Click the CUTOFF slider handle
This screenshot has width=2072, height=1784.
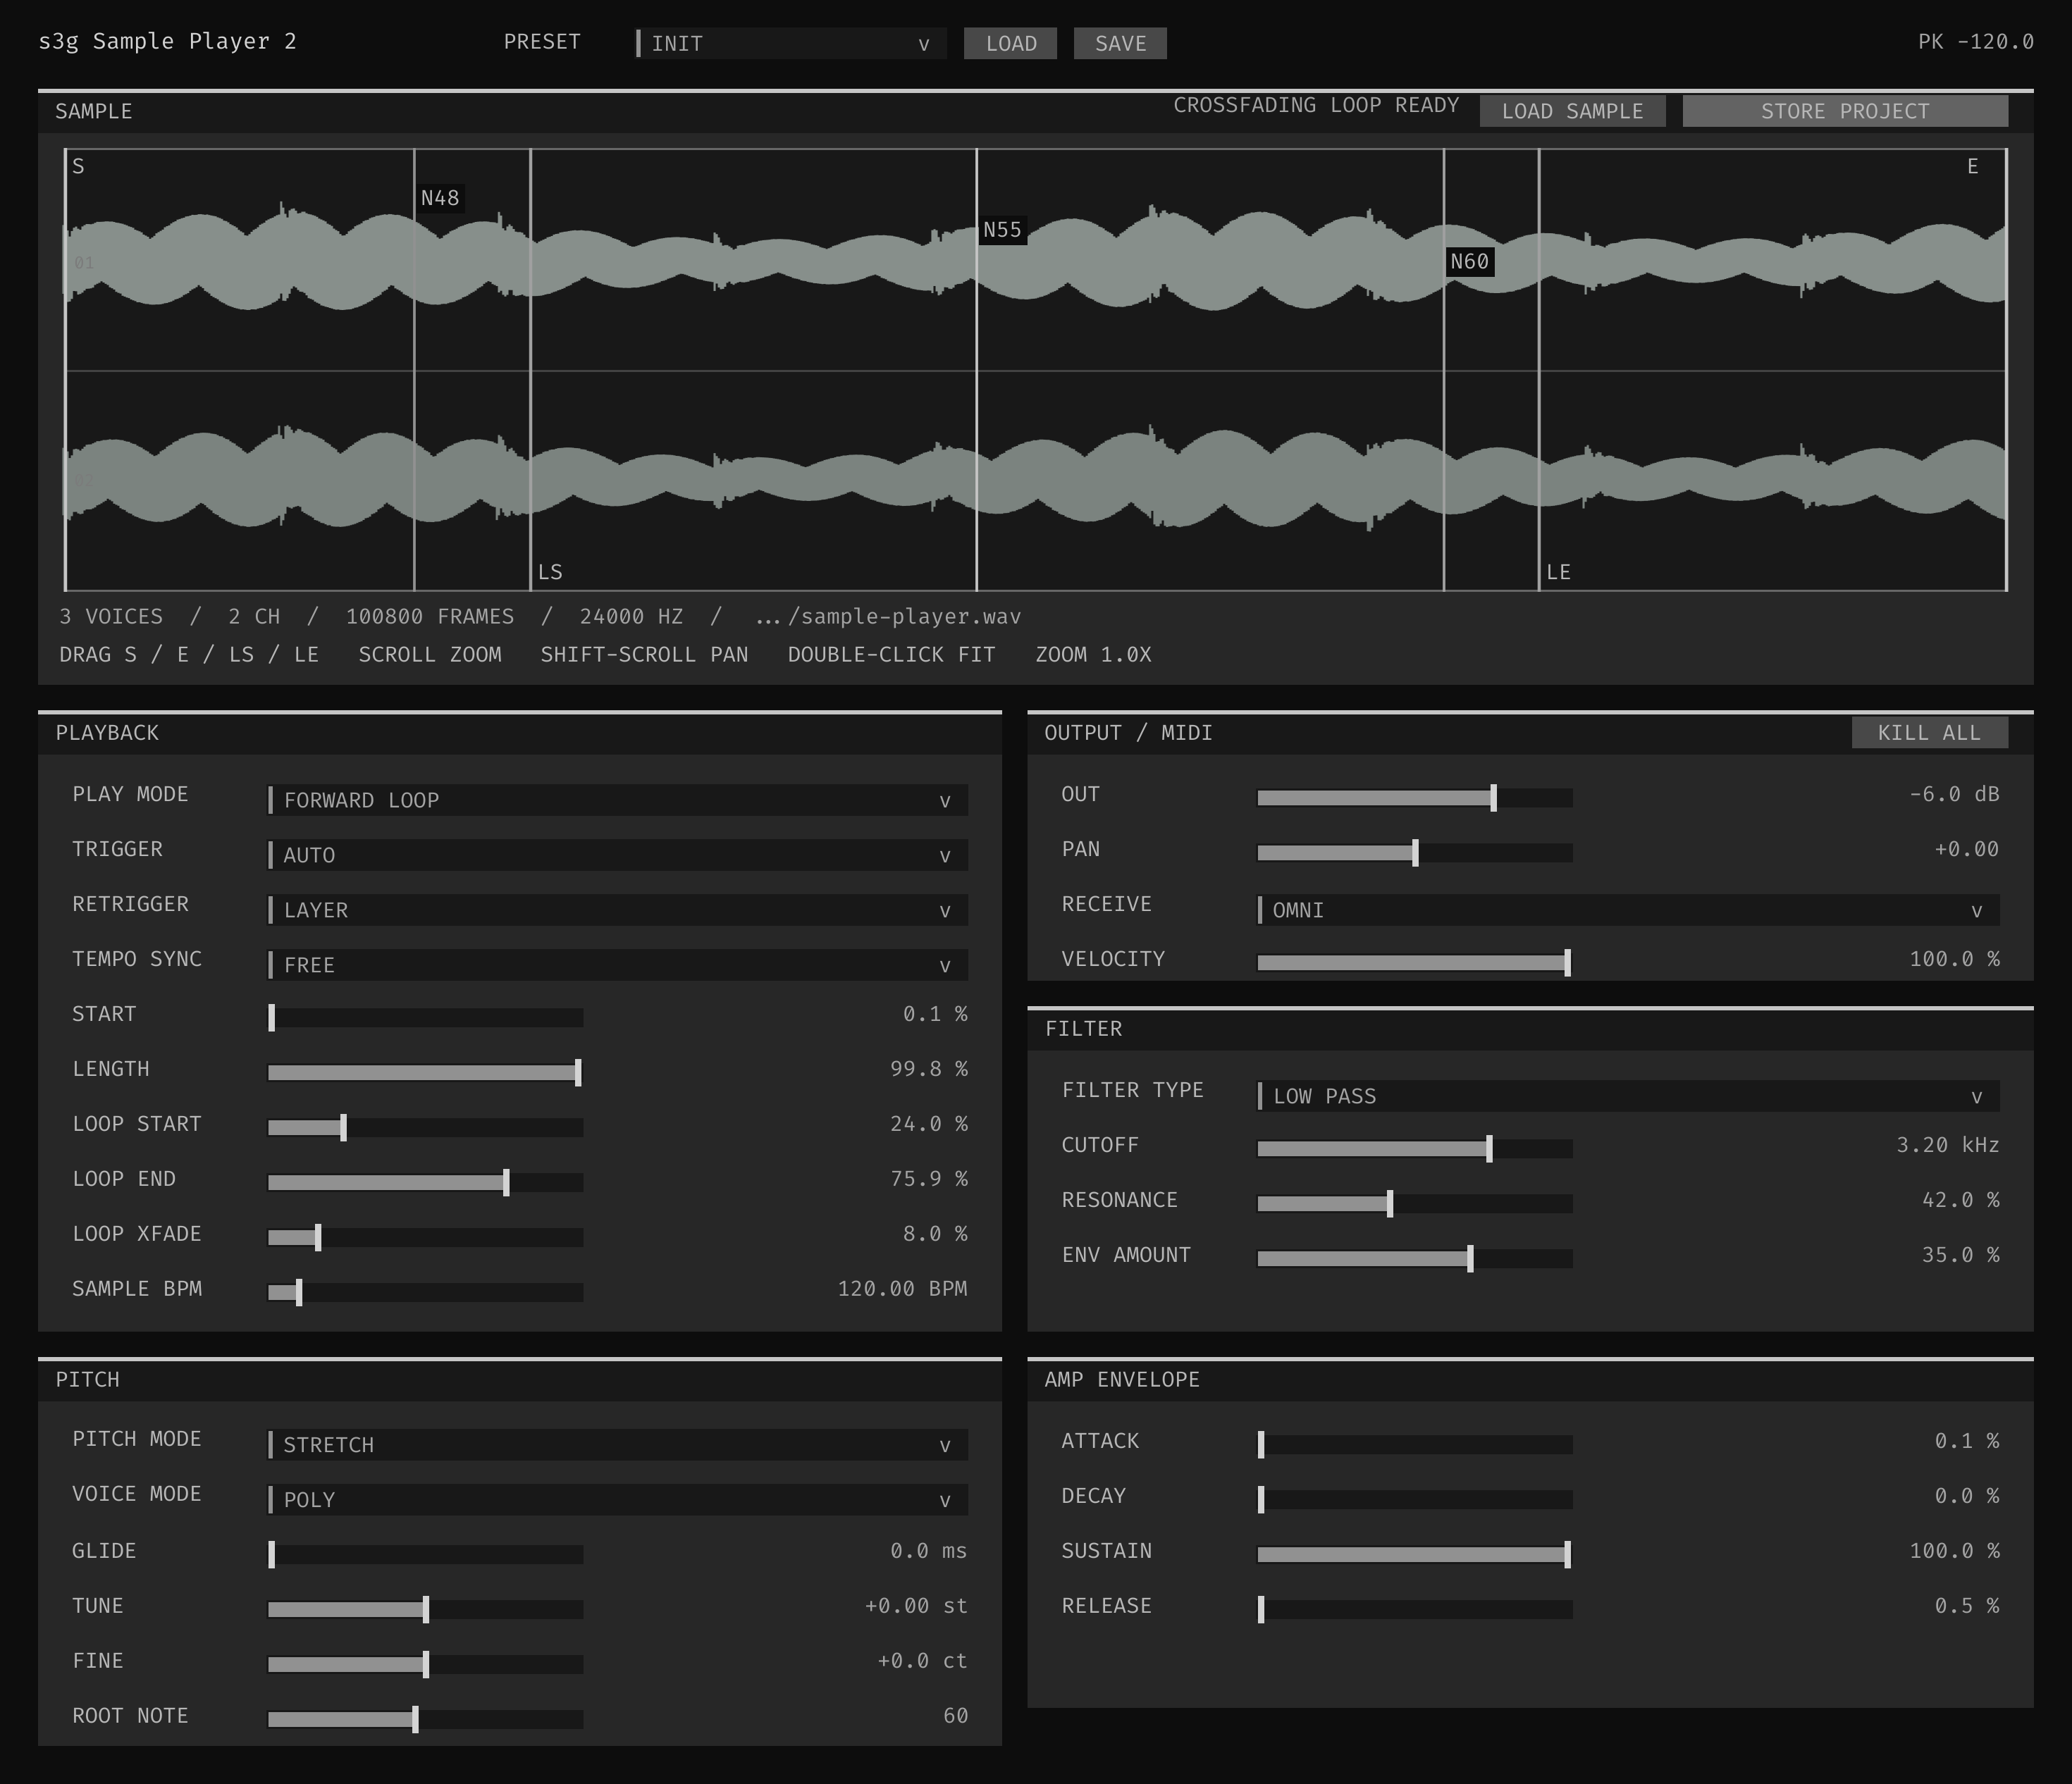coord(1489,1149)
